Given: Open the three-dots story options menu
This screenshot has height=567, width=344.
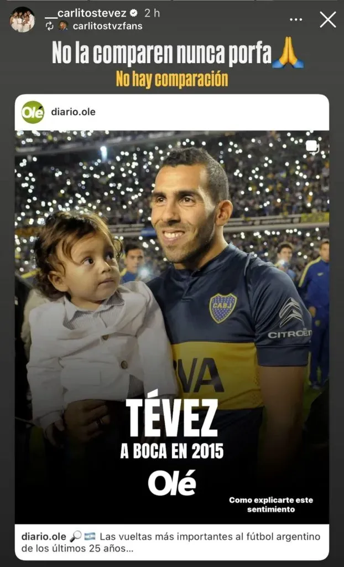Looking at the screenshot, I should (296, 19).
